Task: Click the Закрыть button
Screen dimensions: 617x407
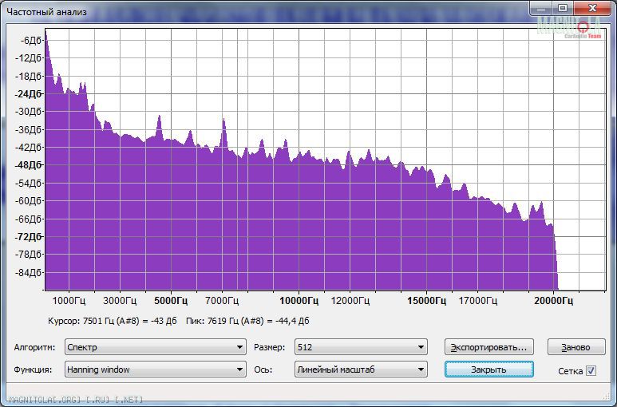Action: tap(489, 369)
